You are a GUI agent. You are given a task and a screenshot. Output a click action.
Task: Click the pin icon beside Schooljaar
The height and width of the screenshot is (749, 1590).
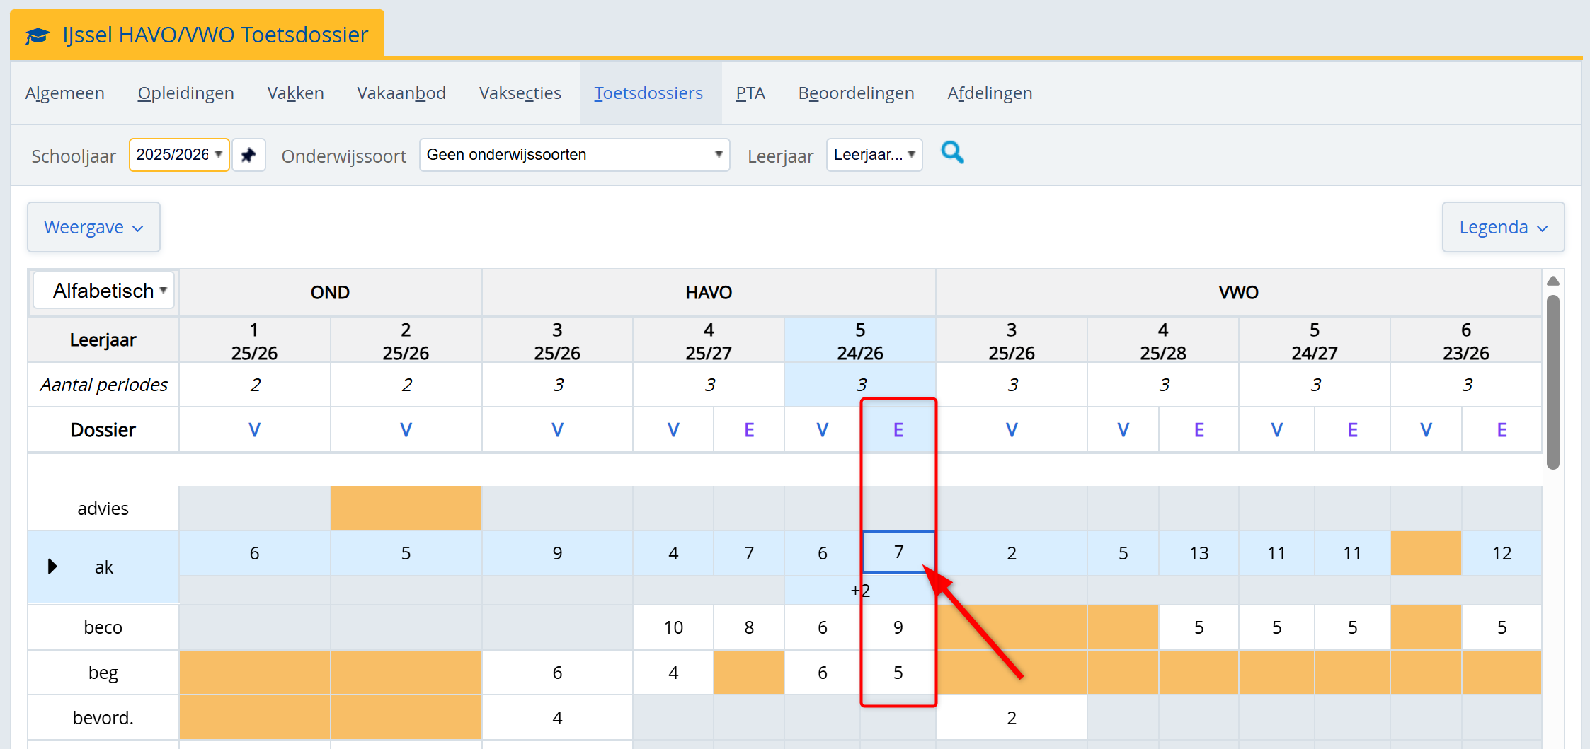pos(248,155)
